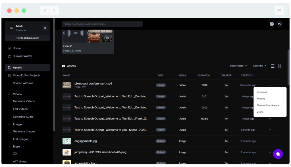The height and width of the screenshot is (167, 291).
Task: Click the Assets folder icon in sidebar
Action: click(x=10, y=67)
